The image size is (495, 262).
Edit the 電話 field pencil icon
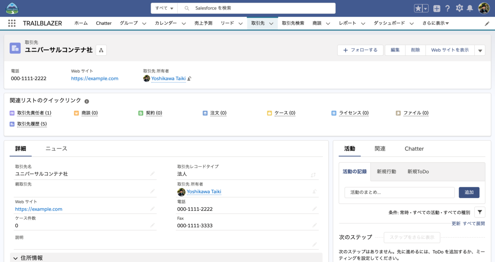[x=315, y=209]
